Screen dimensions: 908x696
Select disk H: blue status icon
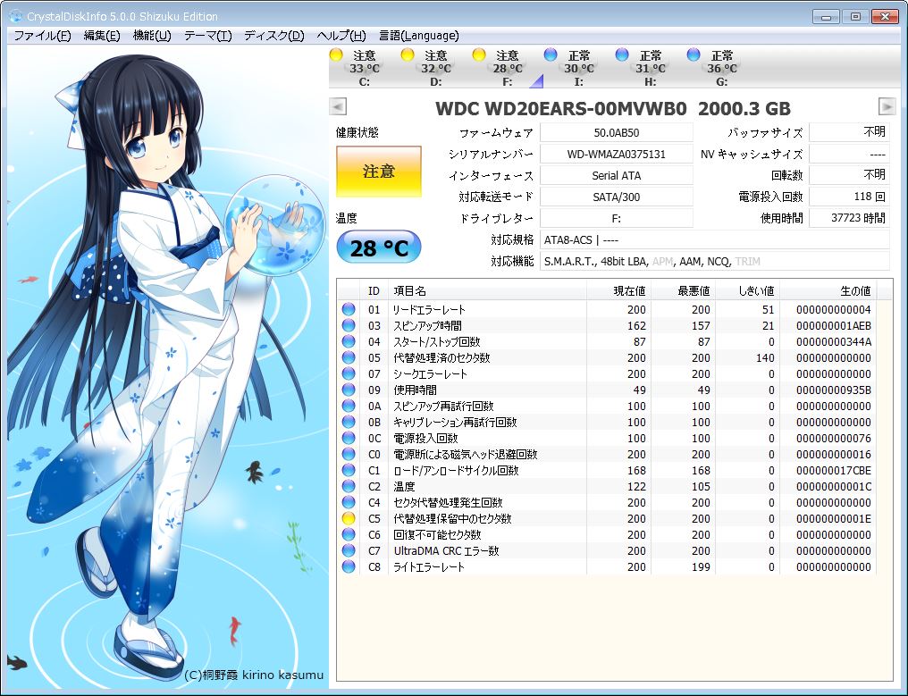pyautogui.click(x=622, y=55)
